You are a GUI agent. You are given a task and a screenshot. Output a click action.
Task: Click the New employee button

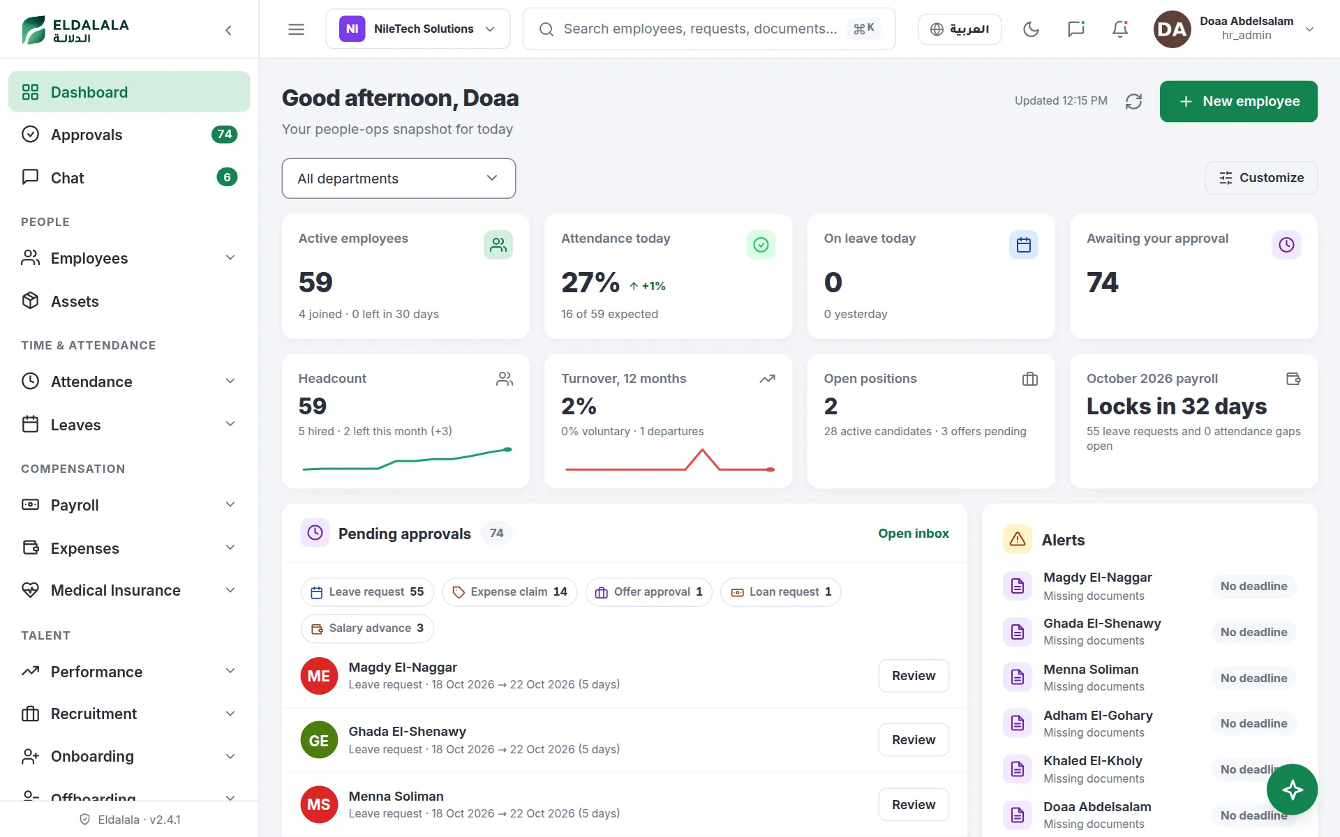(x=1238, y=102)
